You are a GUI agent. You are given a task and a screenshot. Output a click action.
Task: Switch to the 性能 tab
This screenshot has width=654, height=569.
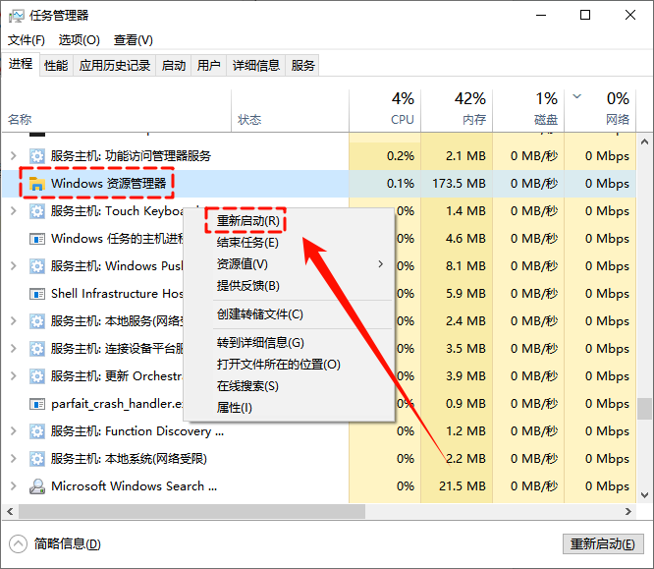click(x=56, y=65)
